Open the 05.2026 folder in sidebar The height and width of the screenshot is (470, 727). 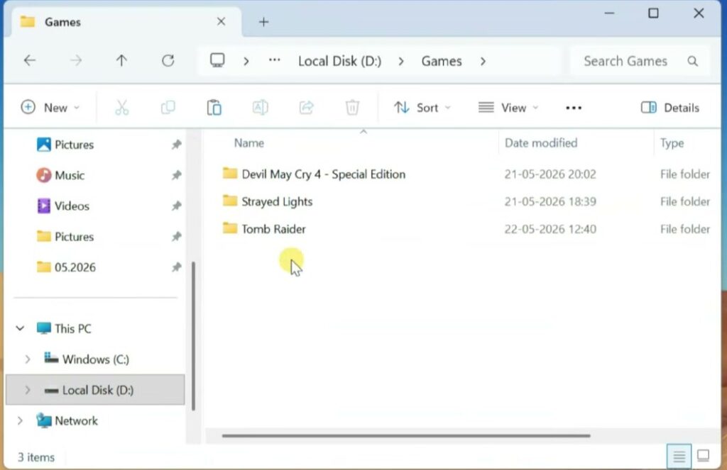[x=66, y=267]
